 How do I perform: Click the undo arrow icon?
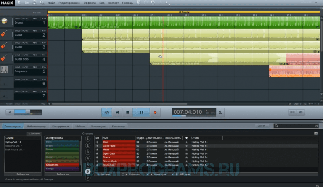(x=152, y=3)
